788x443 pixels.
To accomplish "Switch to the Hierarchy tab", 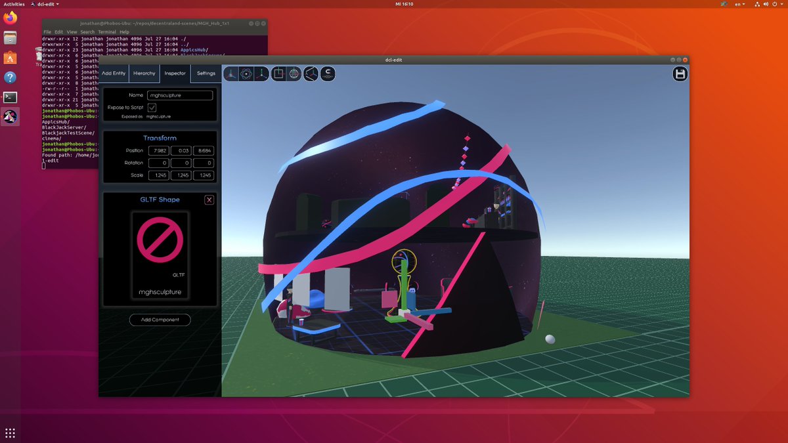I will (x=144, y=74).
